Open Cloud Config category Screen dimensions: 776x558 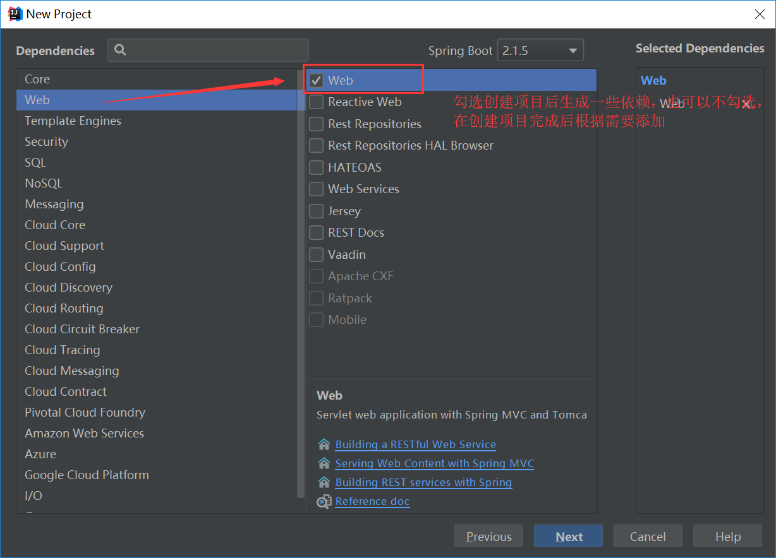tap(157, 266)
